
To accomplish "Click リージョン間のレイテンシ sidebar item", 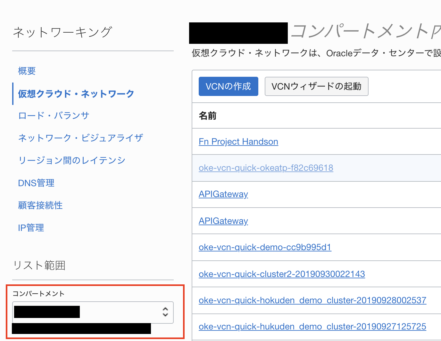I will 72,160.
